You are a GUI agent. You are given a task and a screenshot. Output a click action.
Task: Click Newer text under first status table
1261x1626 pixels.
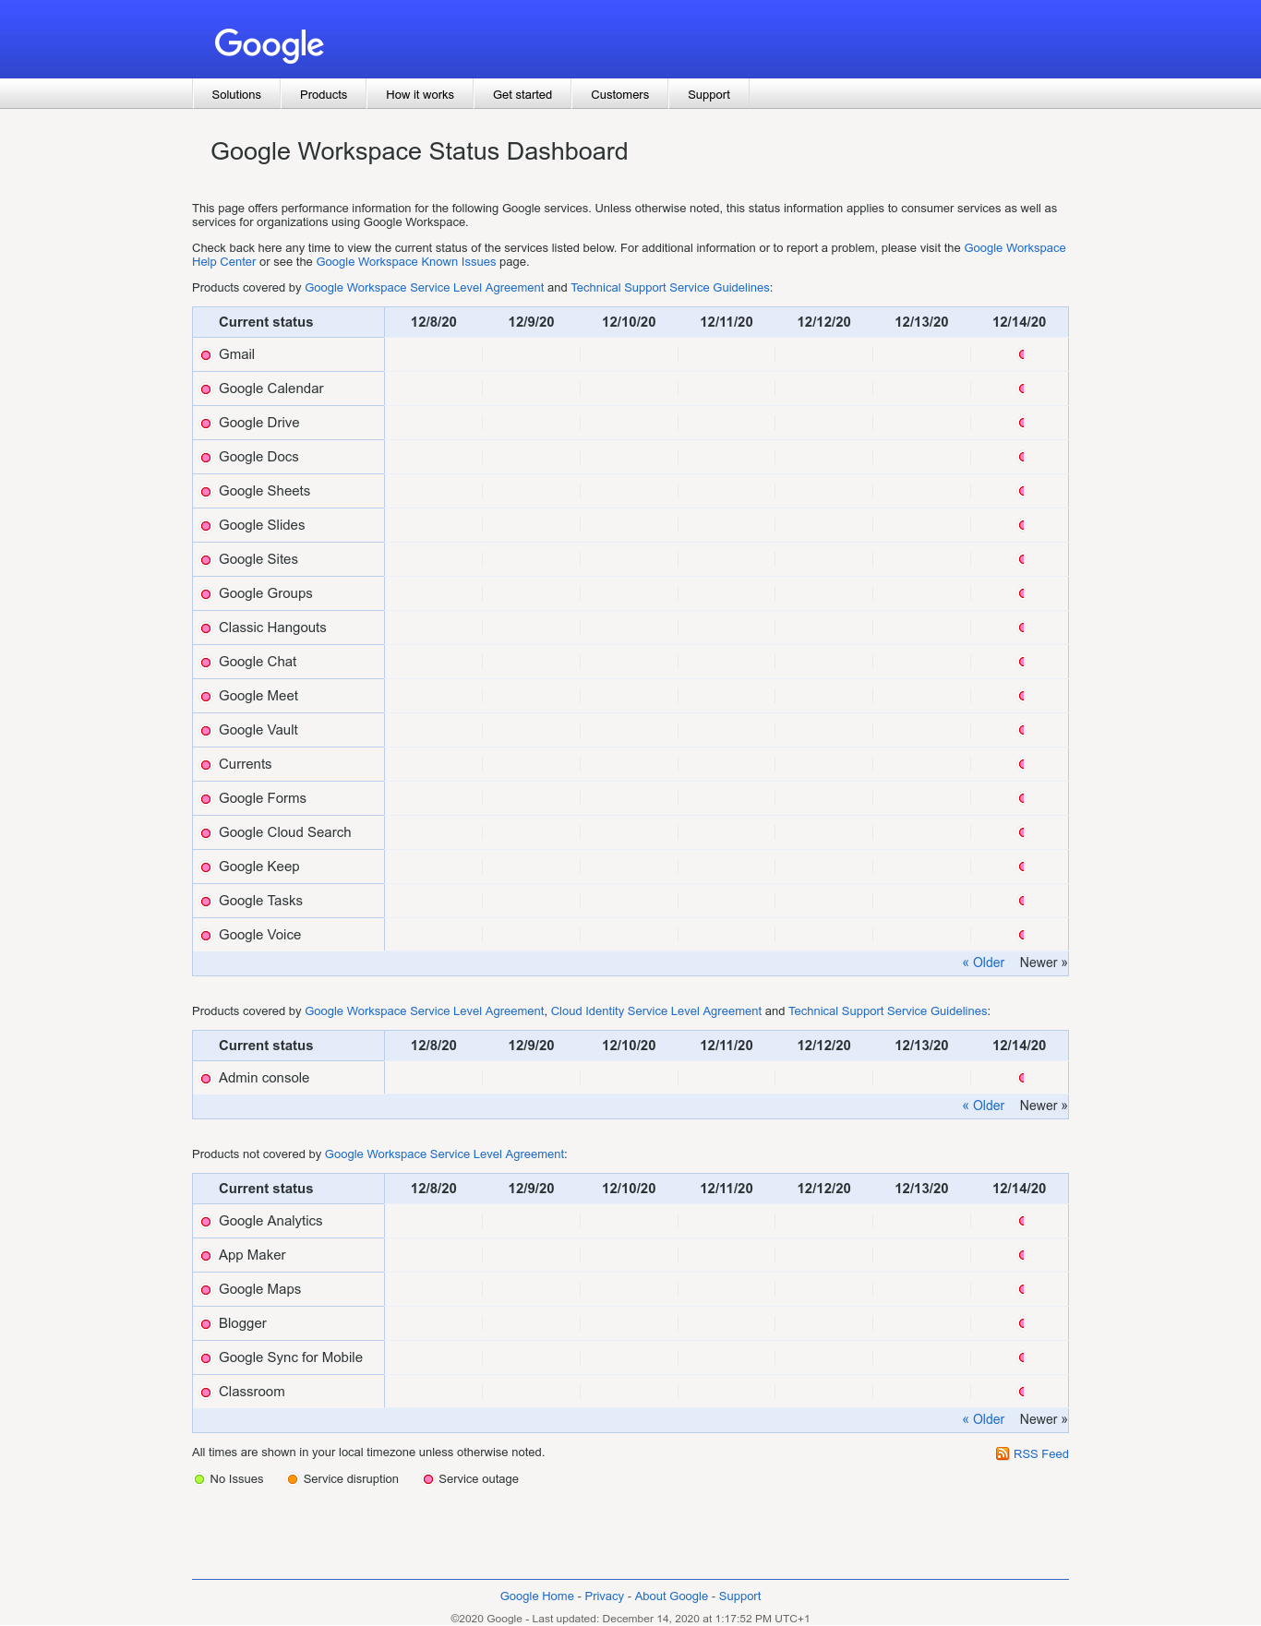[1043, 962]
